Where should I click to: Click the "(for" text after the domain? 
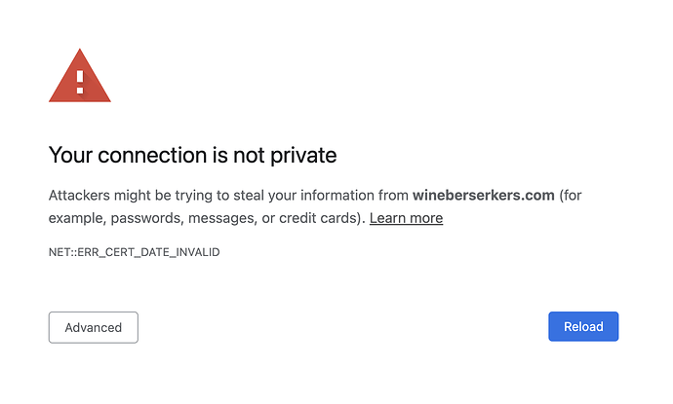[x=570, y=196]
